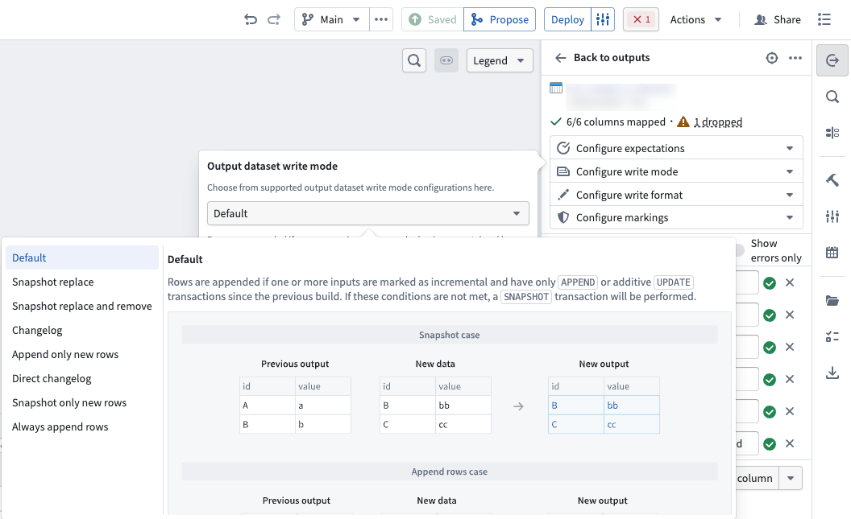Click the output dataset table icon
The width and height of the screenshot is (851, 519).
pyautogui.click(x=556, y=88)
